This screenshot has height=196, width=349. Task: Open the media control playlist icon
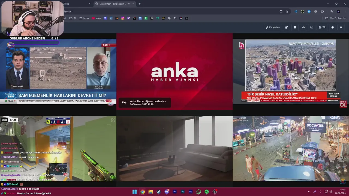[332, 11]
